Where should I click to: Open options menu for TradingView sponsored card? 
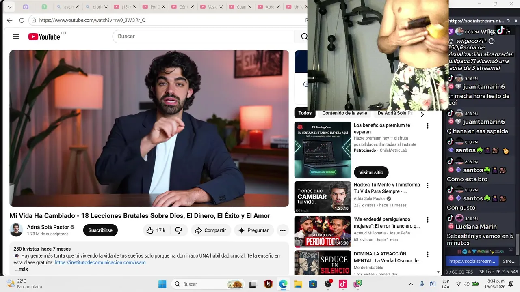pyautogui.click(x=427, y=126)
